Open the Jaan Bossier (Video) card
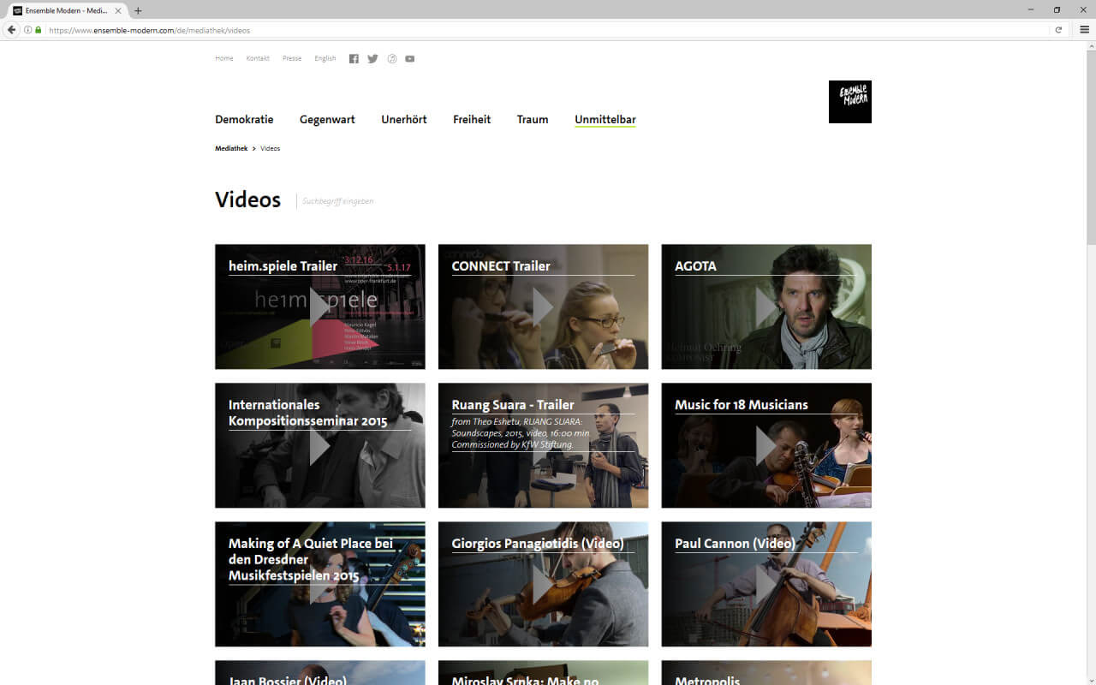Image resolution: width=1096 pixels, height=685 pixels. click(x=320, y=672)
